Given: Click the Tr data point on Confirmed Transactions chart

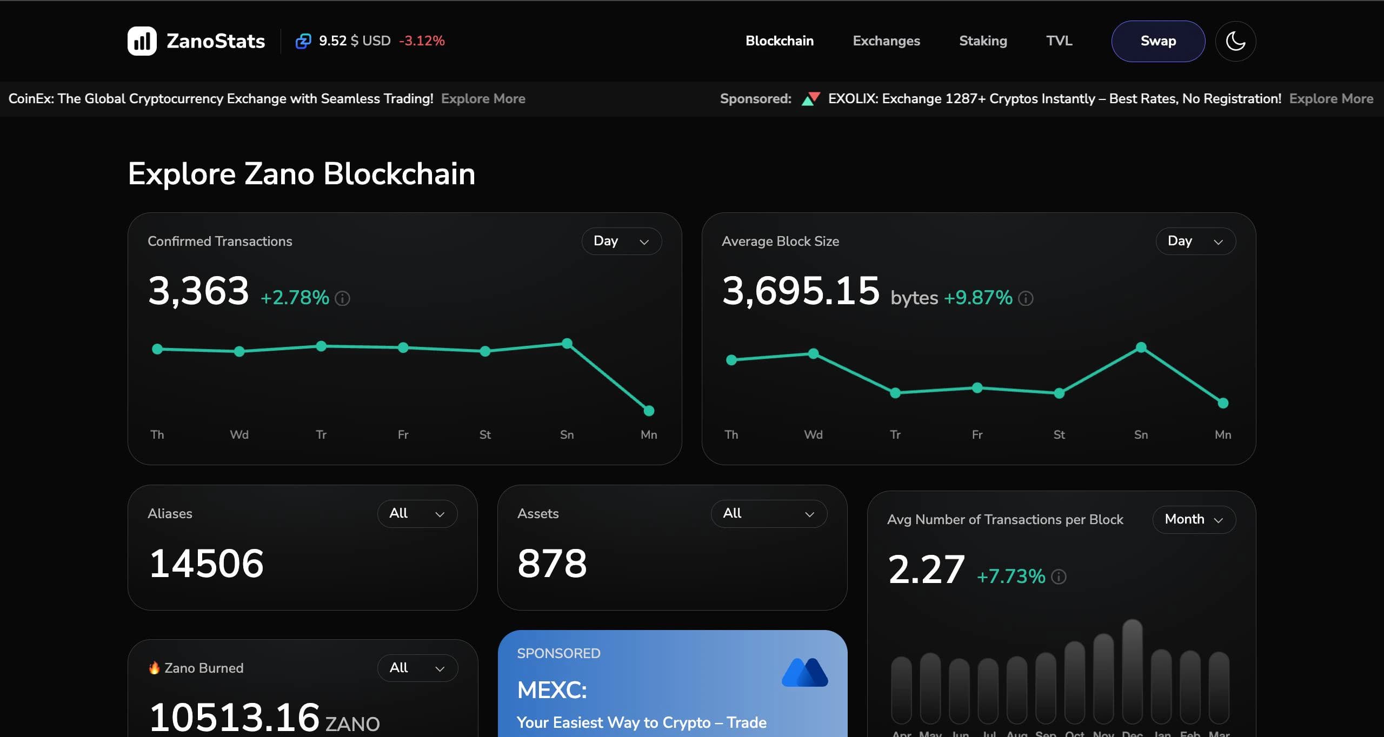Looking at the screenshot, I should 321,346.
